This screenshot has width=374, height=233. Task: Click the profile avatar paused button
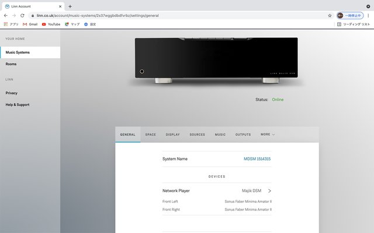pyautogui.click(x=350, y=16)
